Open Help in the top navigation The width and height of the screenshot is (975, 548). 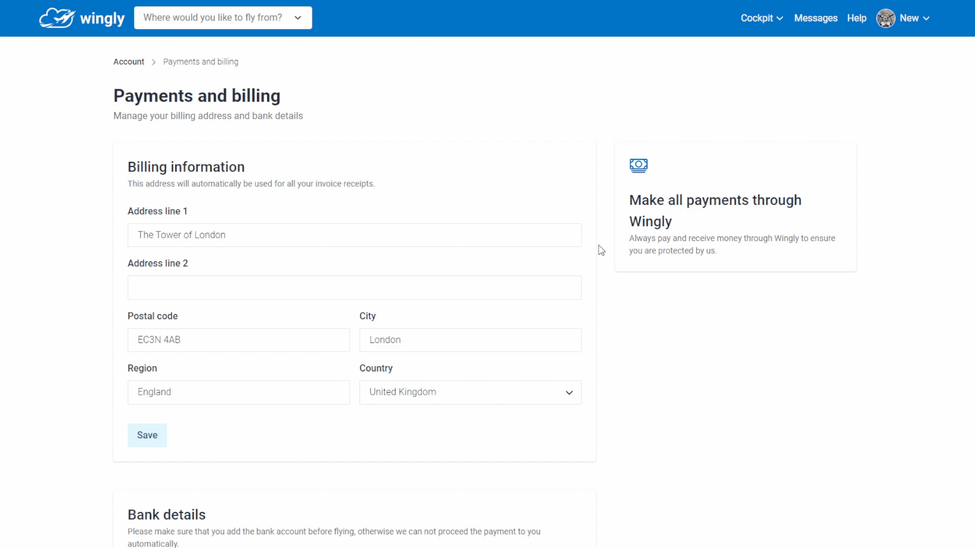[856, 18]
